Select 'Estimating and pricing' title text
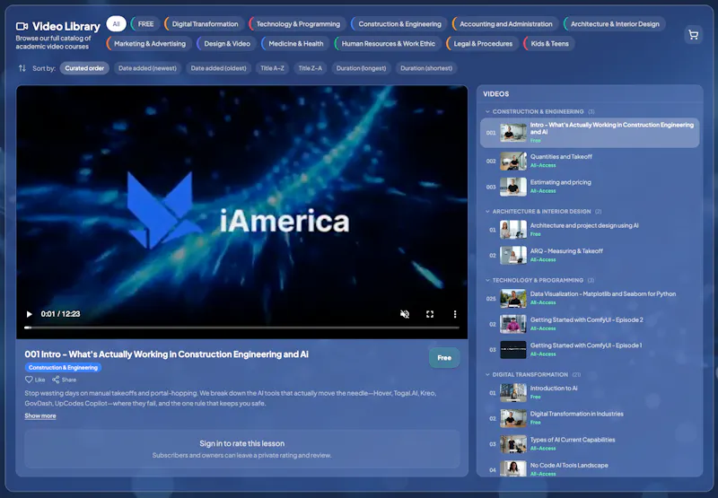 (x=560, y=182)
